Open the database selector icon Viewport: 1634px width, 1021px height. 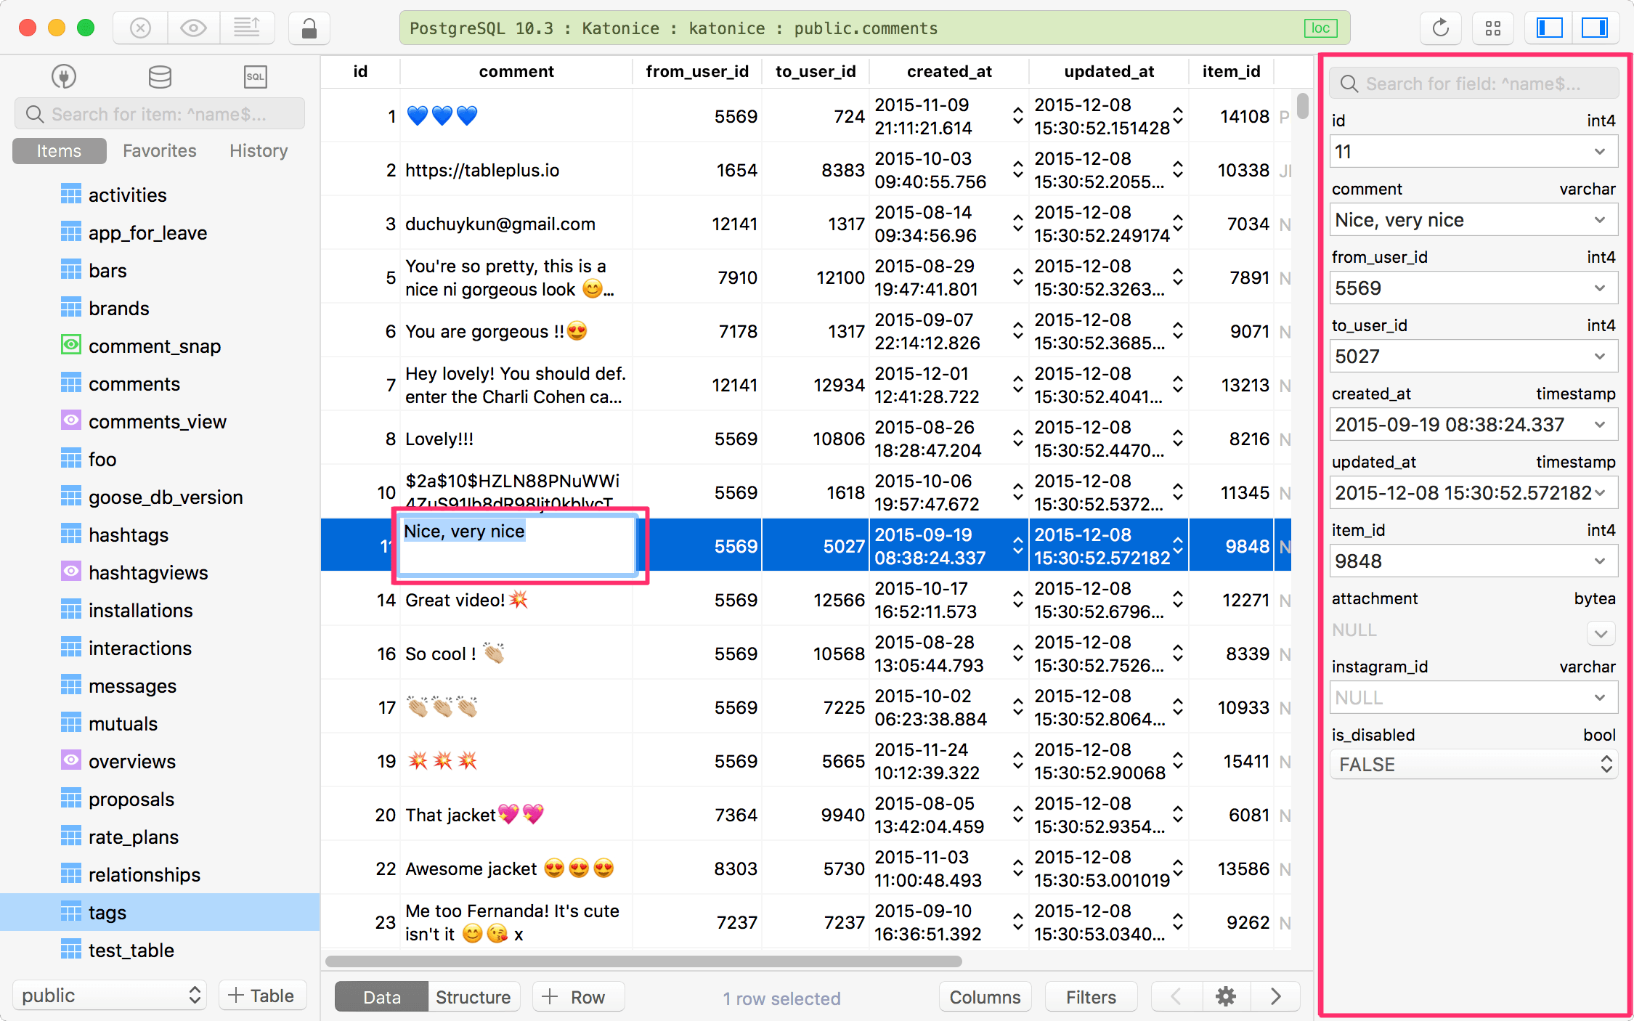point(160,76)
